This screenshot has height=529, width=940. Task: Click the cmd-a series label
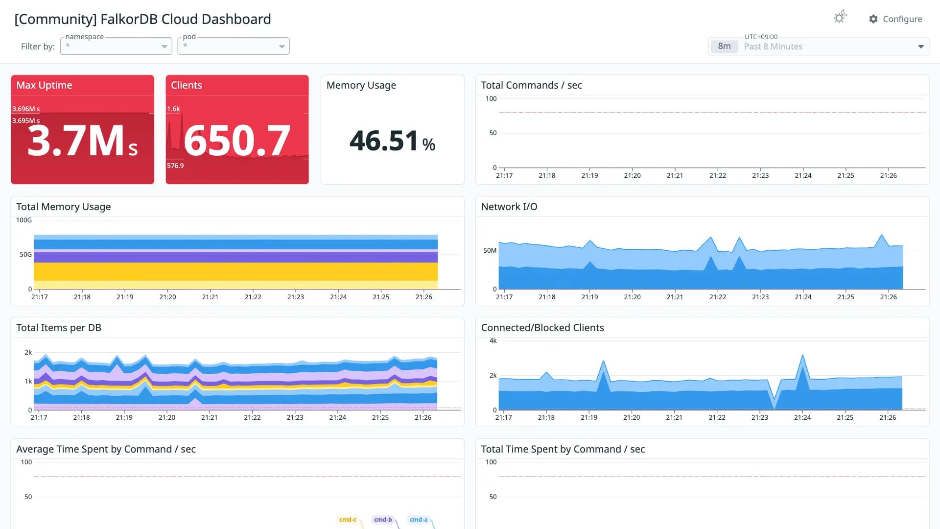click(x=419, y=520)
